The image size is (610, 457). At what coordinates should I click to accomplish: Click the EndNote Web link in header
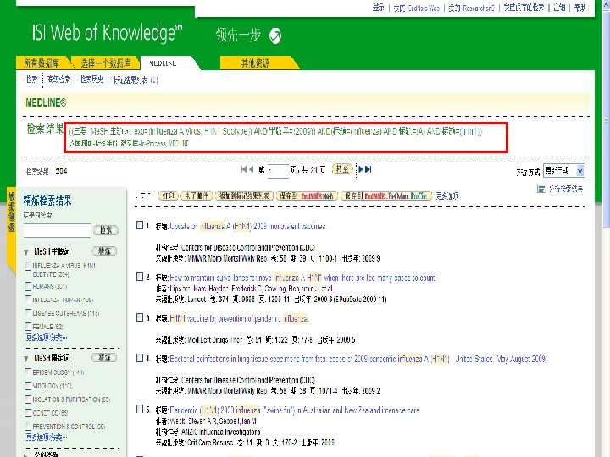(x=416, y=8)
